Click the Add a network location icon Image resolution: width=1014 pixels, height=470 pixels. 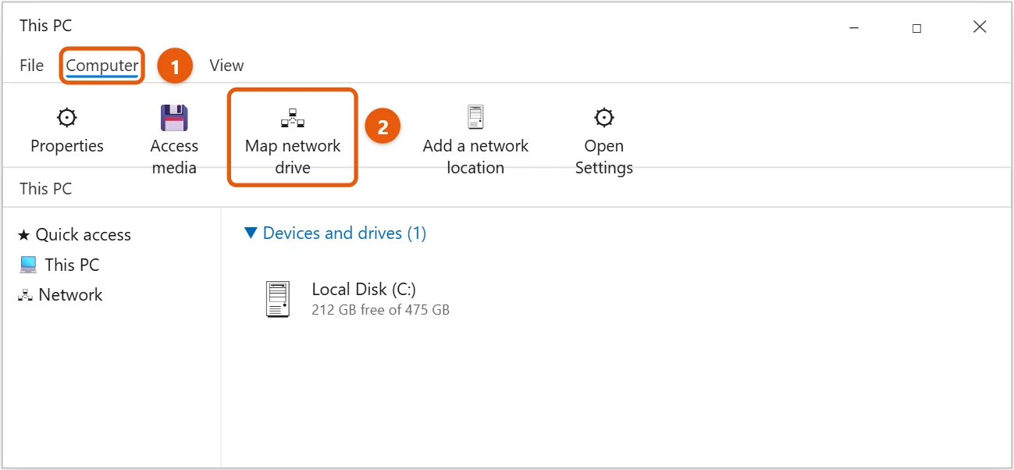pyautogui.click(x=475, y=117)
